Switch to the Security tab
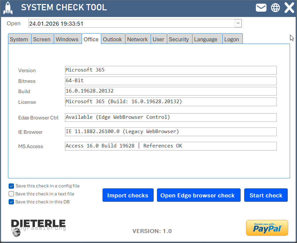Screen dimensions: 297x243 (x=179, y=39)
